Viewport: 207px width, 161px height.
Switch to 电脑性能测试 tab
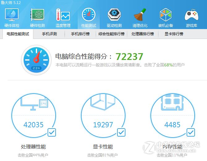tap(18, 34)
